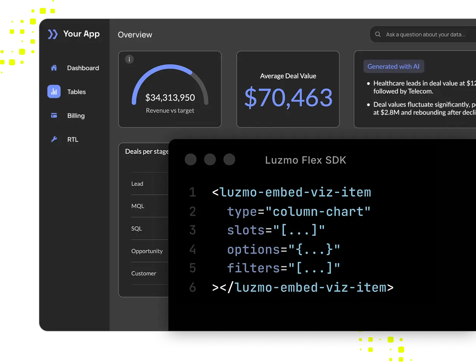
Task: Click line number 1 in code editor
Action: point(193,192)
